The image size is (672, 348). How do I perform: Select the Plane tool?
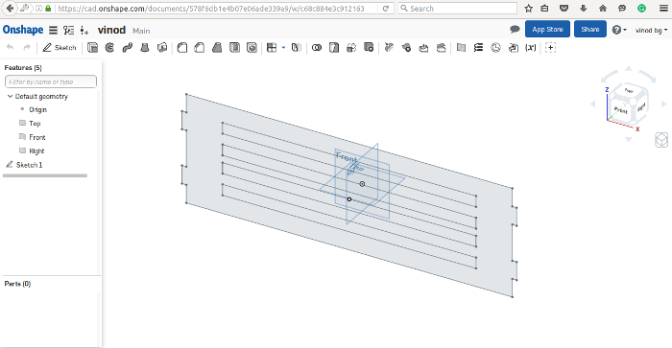[461, 48]
